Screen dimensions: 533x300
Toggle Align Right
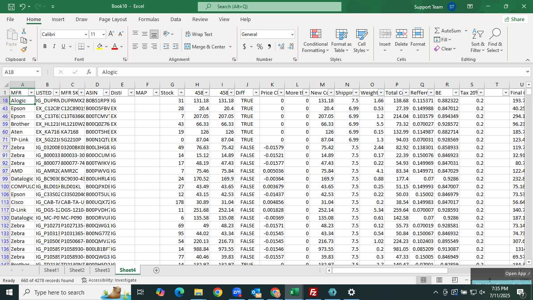(154, 46)
